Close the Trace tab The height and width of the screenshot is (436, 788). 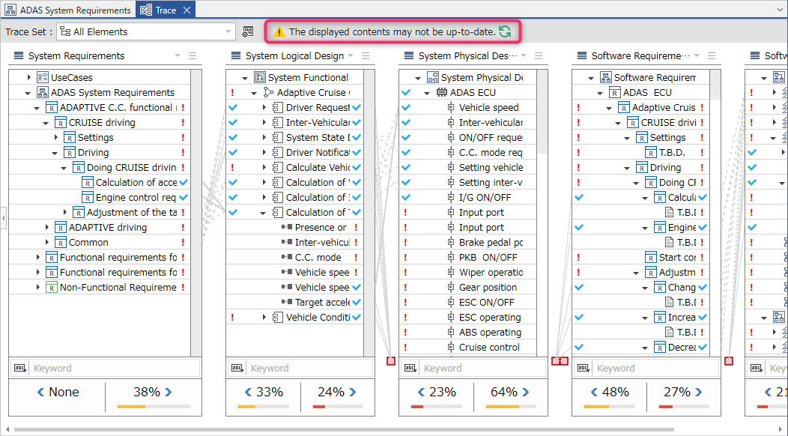pyautogui.click(x=187, y=10)
